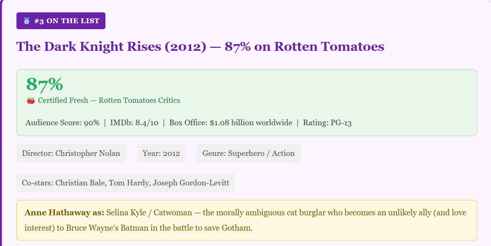Click the bold "Anne Hathaway as:" label
491x246 pixels.
pyautogui.click(x=64, y=213)
